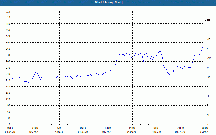The width and height of the screenshot is (216, 135).
Task: Click the 420 y-axis value
Action: 8,36
